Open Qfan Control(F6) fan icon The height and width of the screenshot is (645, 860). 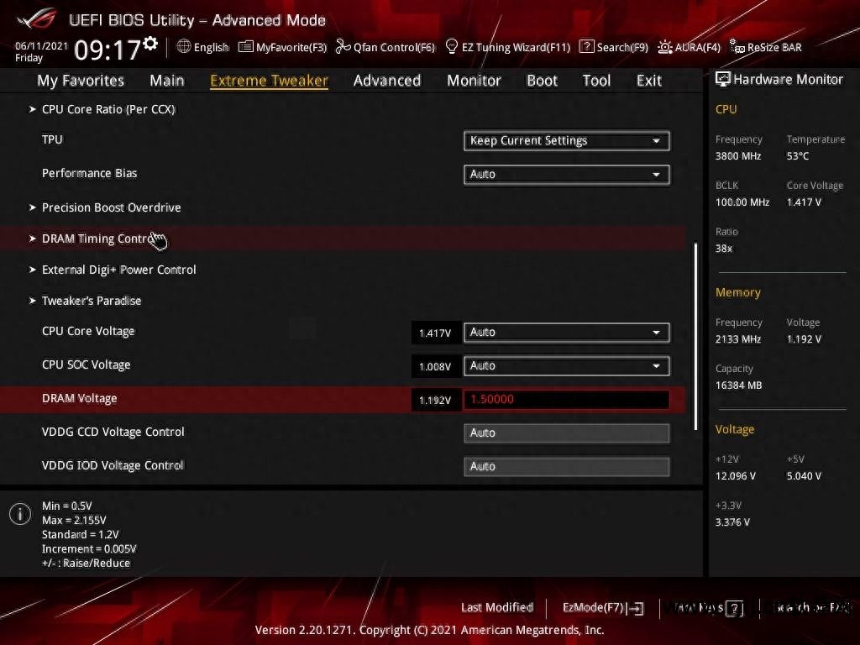coord(343,47)
